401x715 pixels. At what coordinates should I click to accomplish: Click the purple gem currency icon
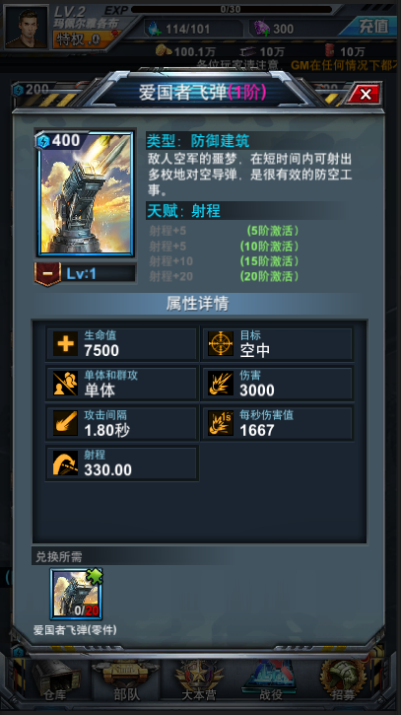(x=261, y=29)
